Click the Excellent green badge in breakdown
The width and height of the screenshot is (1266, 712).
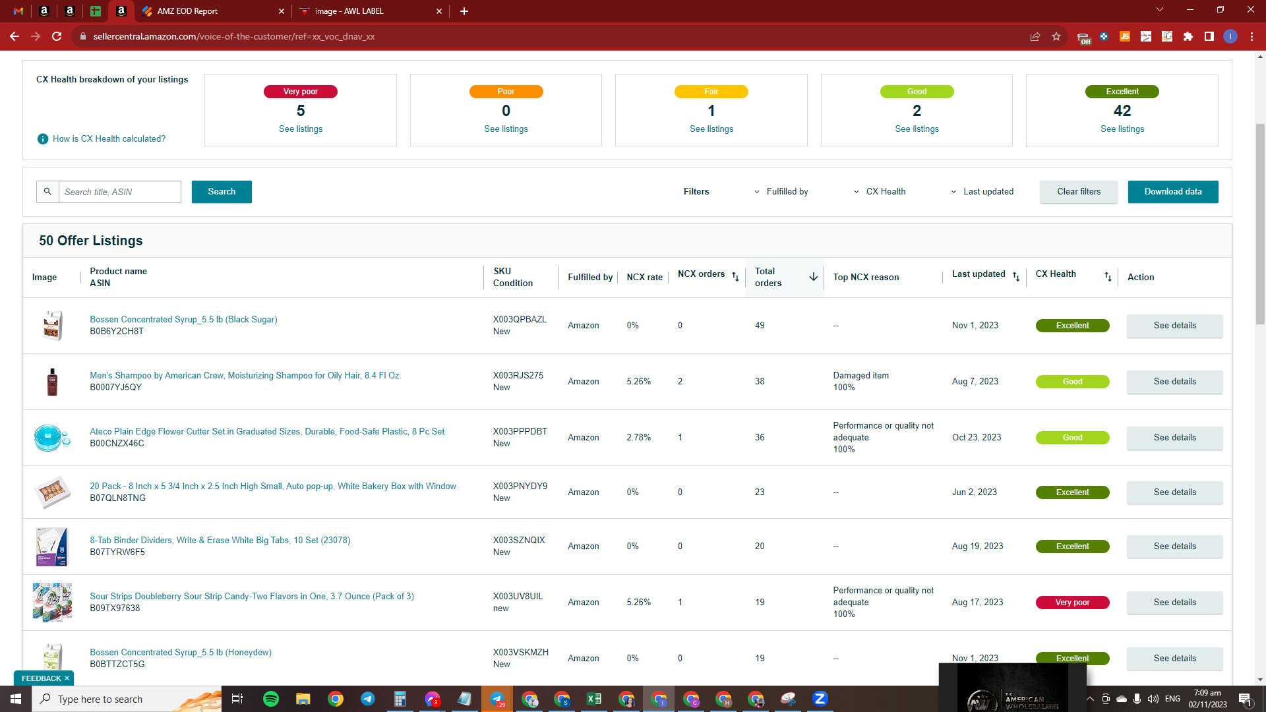point(1122,92)
